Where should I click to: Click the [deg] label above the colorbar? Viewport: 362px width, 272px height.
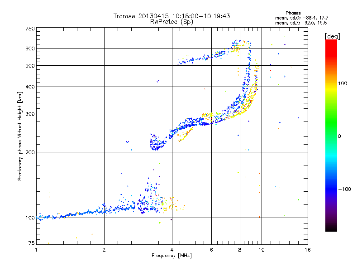tap(332, 36)
